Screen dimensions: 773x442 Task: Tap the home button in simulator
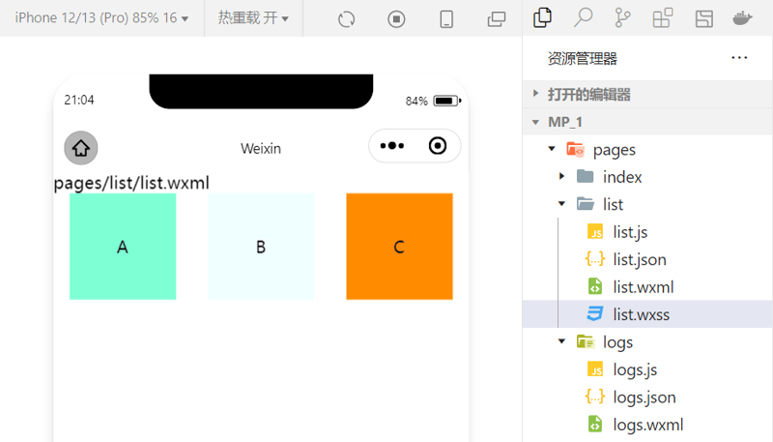pyautogui.click(x=81, y=148)
